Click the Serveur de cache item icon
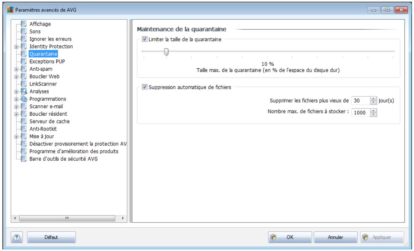 [23, 121]
